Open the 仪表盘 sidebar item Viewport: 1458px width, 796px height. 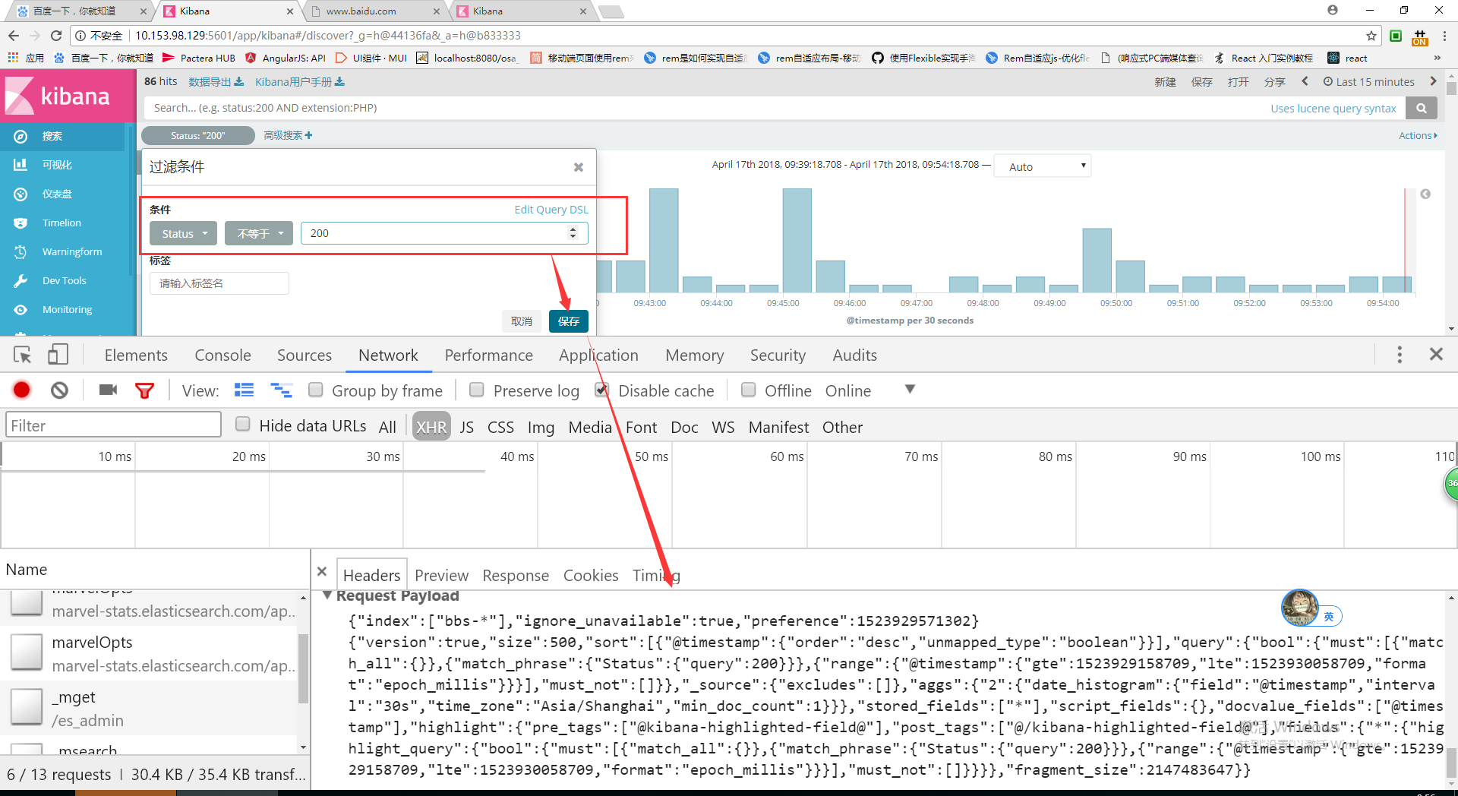tap(57, 194)
